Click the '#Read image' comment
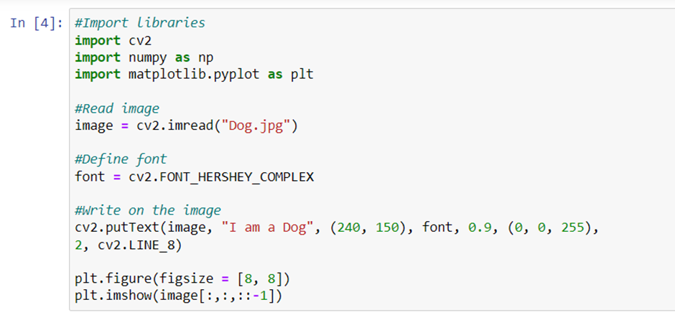 116,108
